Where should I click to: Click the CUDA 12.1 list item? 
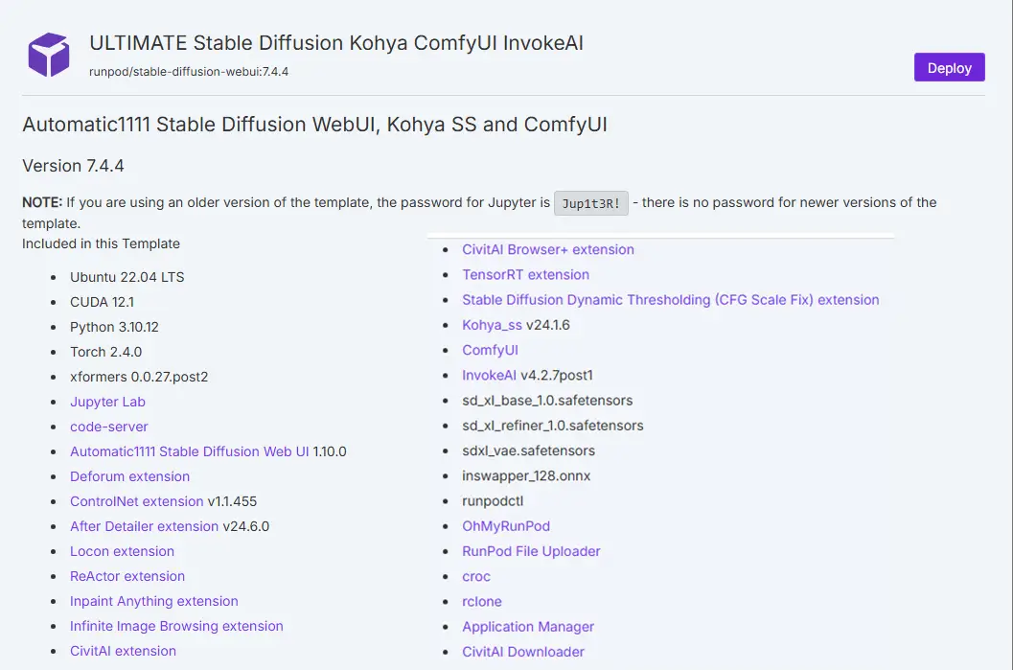pyautogui.click(x=103, y=302)
